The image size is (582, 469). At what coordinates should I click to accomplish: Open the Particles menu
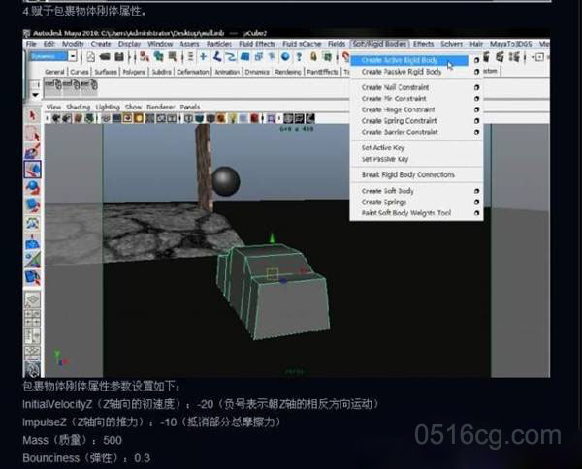pos(219,44)
